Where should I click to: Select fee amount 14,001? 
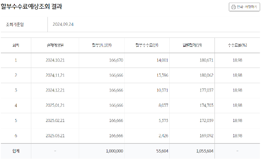click(x=162, y=60)
